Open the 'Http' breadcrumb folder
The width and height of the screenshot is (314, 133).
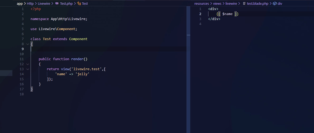30,4
